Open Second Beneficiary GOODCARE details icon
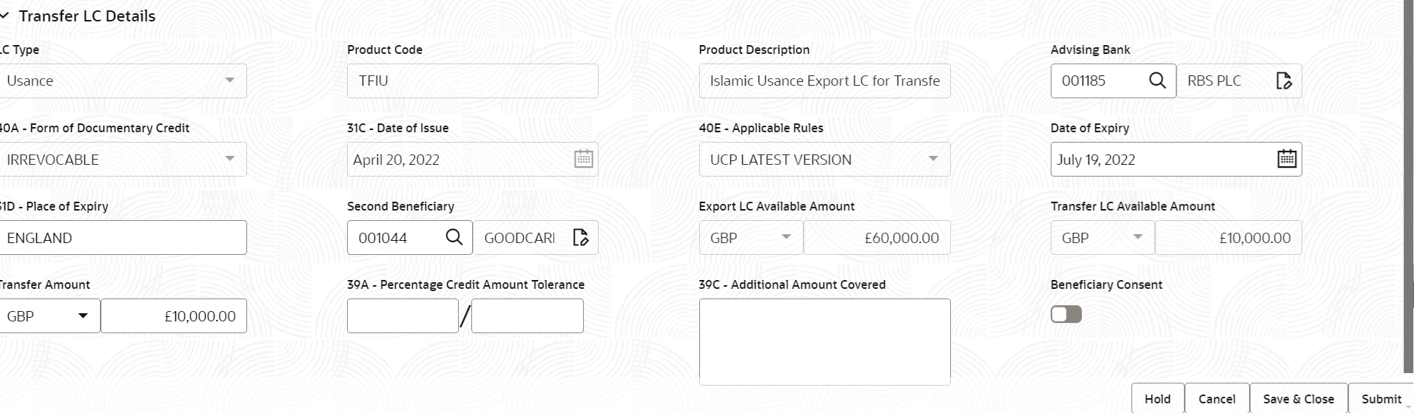 click(x=581, y=237)
